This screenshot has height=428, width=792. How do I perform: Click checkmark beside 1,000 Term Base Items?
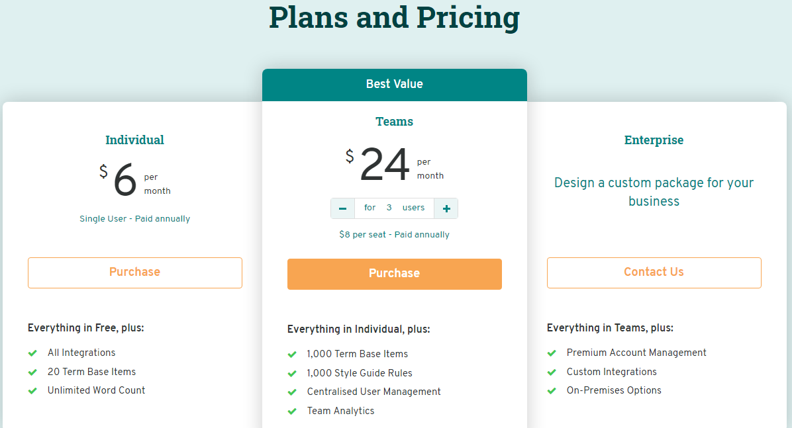coord(292,354)
